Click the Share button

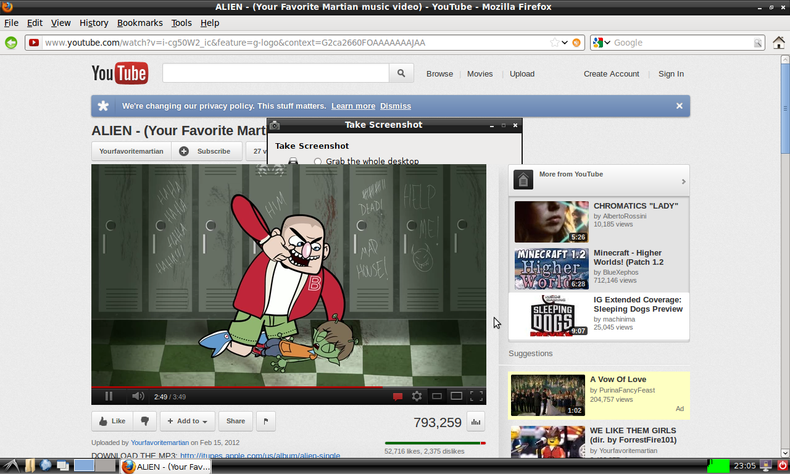click(x=236, y=421)
